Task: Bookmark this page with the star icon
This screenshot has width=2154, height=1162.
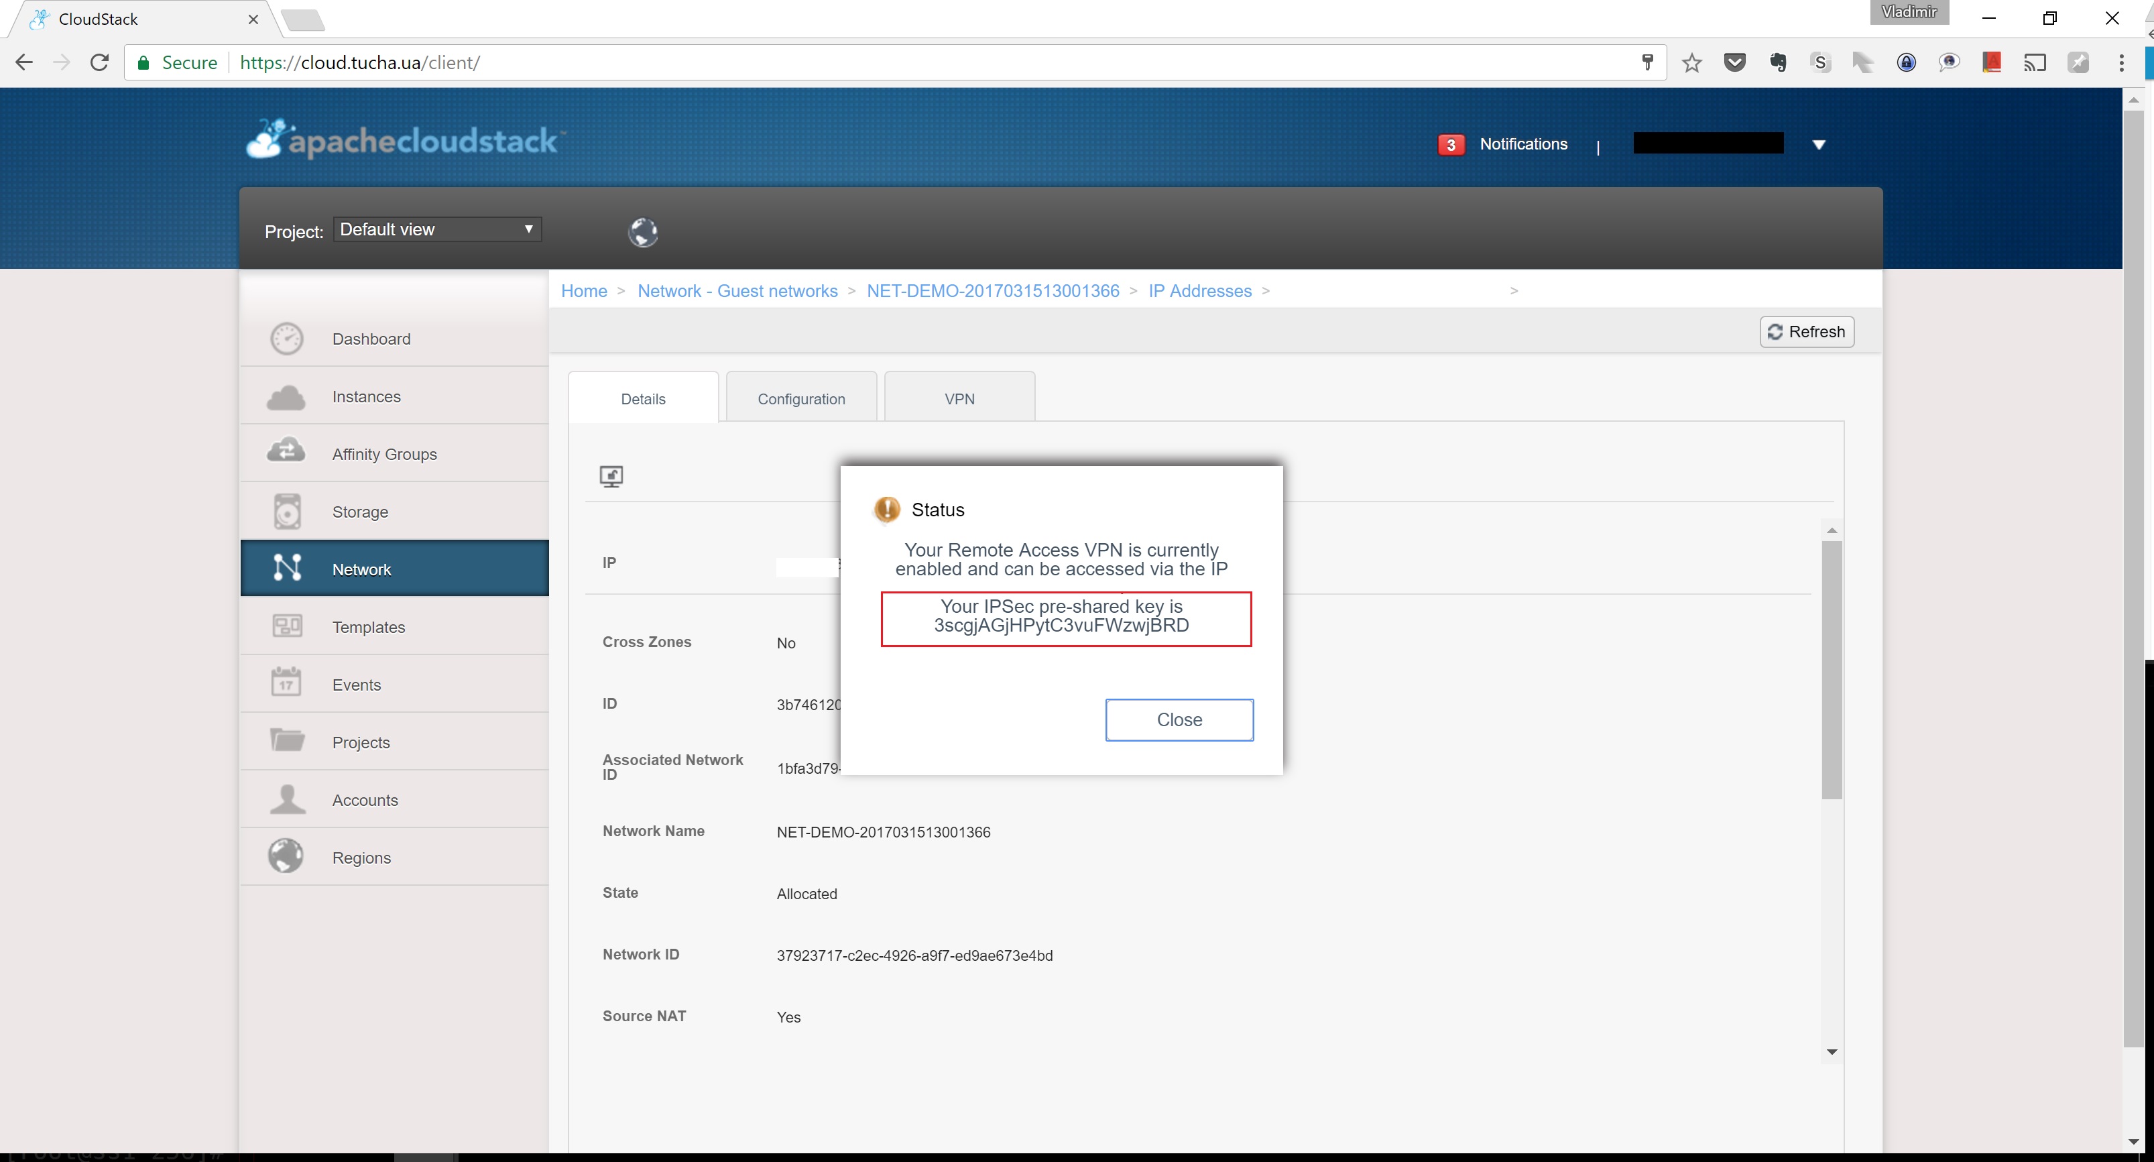Action: pos(1691,63)
